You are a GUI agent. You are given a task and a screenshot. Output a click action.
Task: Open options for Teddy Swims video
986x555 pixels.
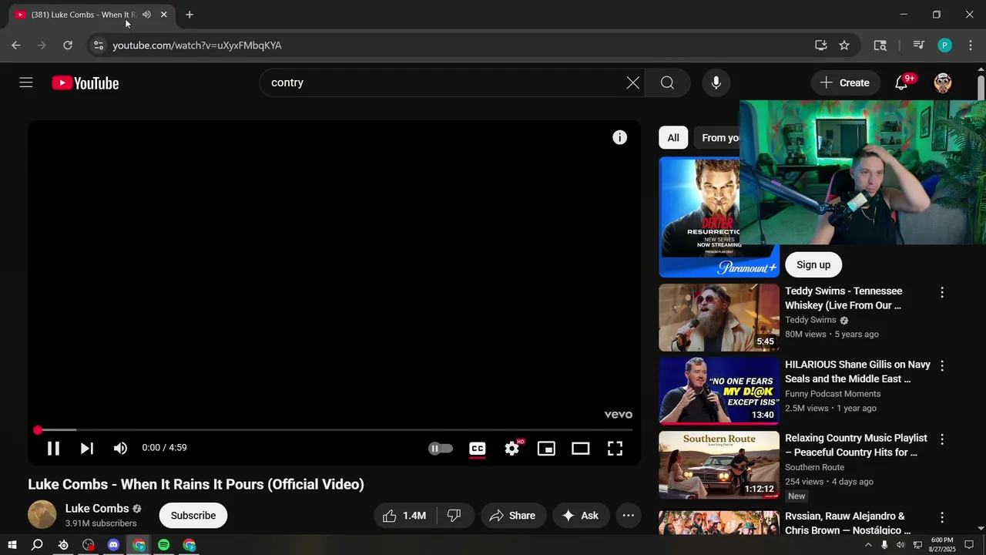[x=941, y=292]
